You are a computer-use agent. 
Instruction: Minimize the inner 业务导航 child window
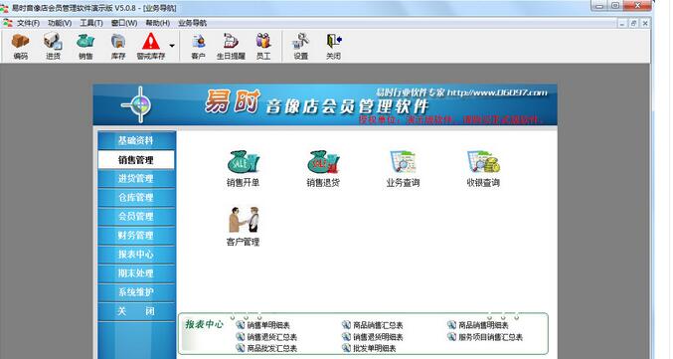622,24
